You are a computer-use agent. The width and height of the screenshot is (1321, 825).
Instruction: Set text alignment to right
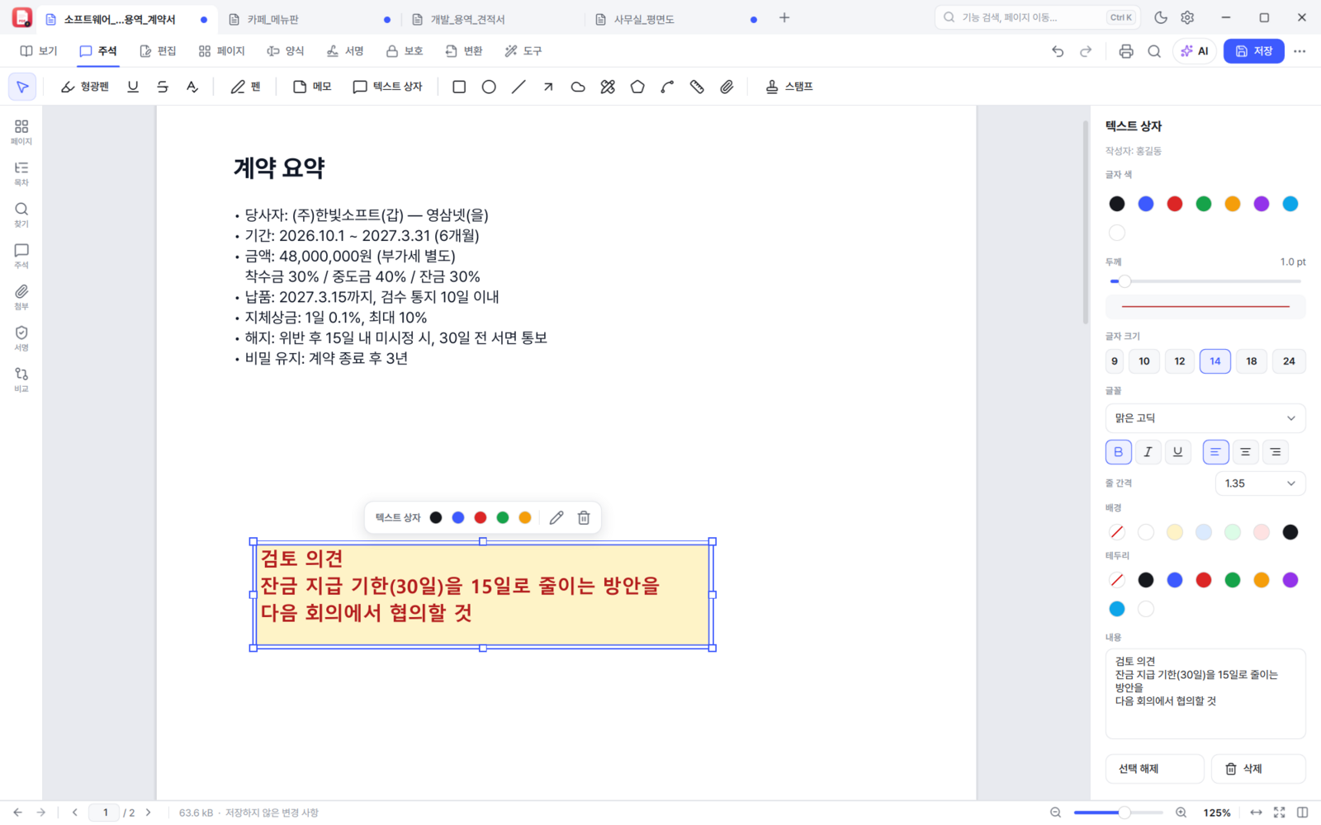[x=1276, y=452]
